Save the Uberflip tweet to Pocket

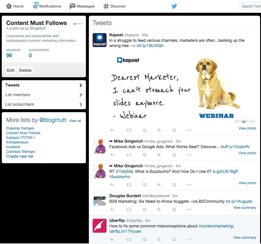[145, 239]
